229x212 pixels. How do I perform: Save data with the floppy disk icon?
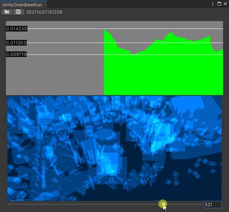pos(18,12)
